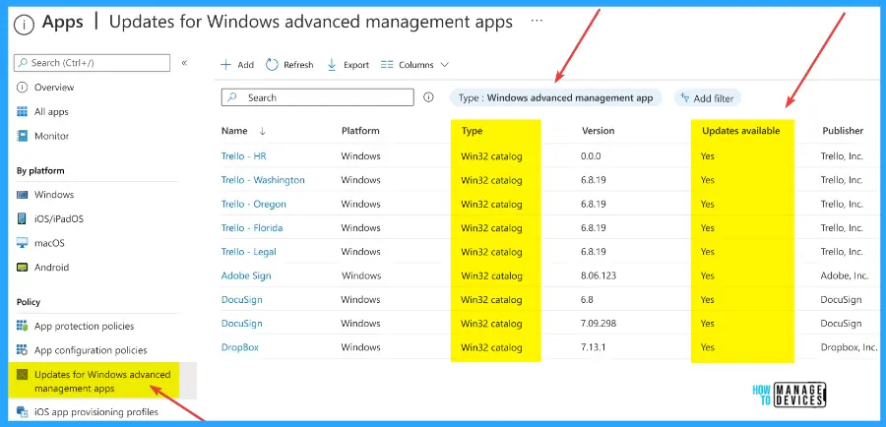Click the App configuration policies icon
The width and height of the screenshot is (886, 427).
[22, 349]
